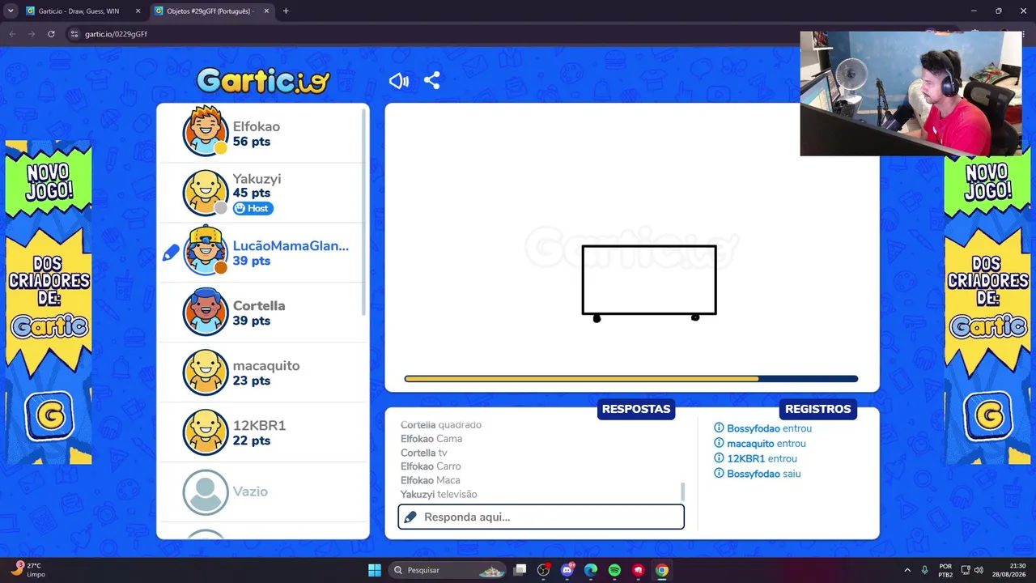The width and height of the screenshot is (1036, 583).
Task: Open the weather widget 27°C Limpo
Action: tap(29, 570)
